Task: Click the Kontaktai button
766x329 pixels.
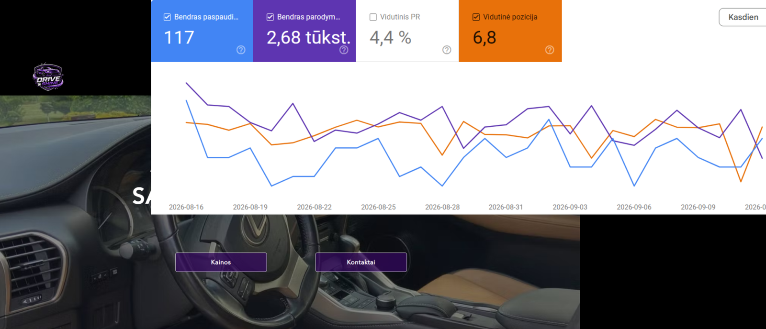Action: click(x=361, y=262)
